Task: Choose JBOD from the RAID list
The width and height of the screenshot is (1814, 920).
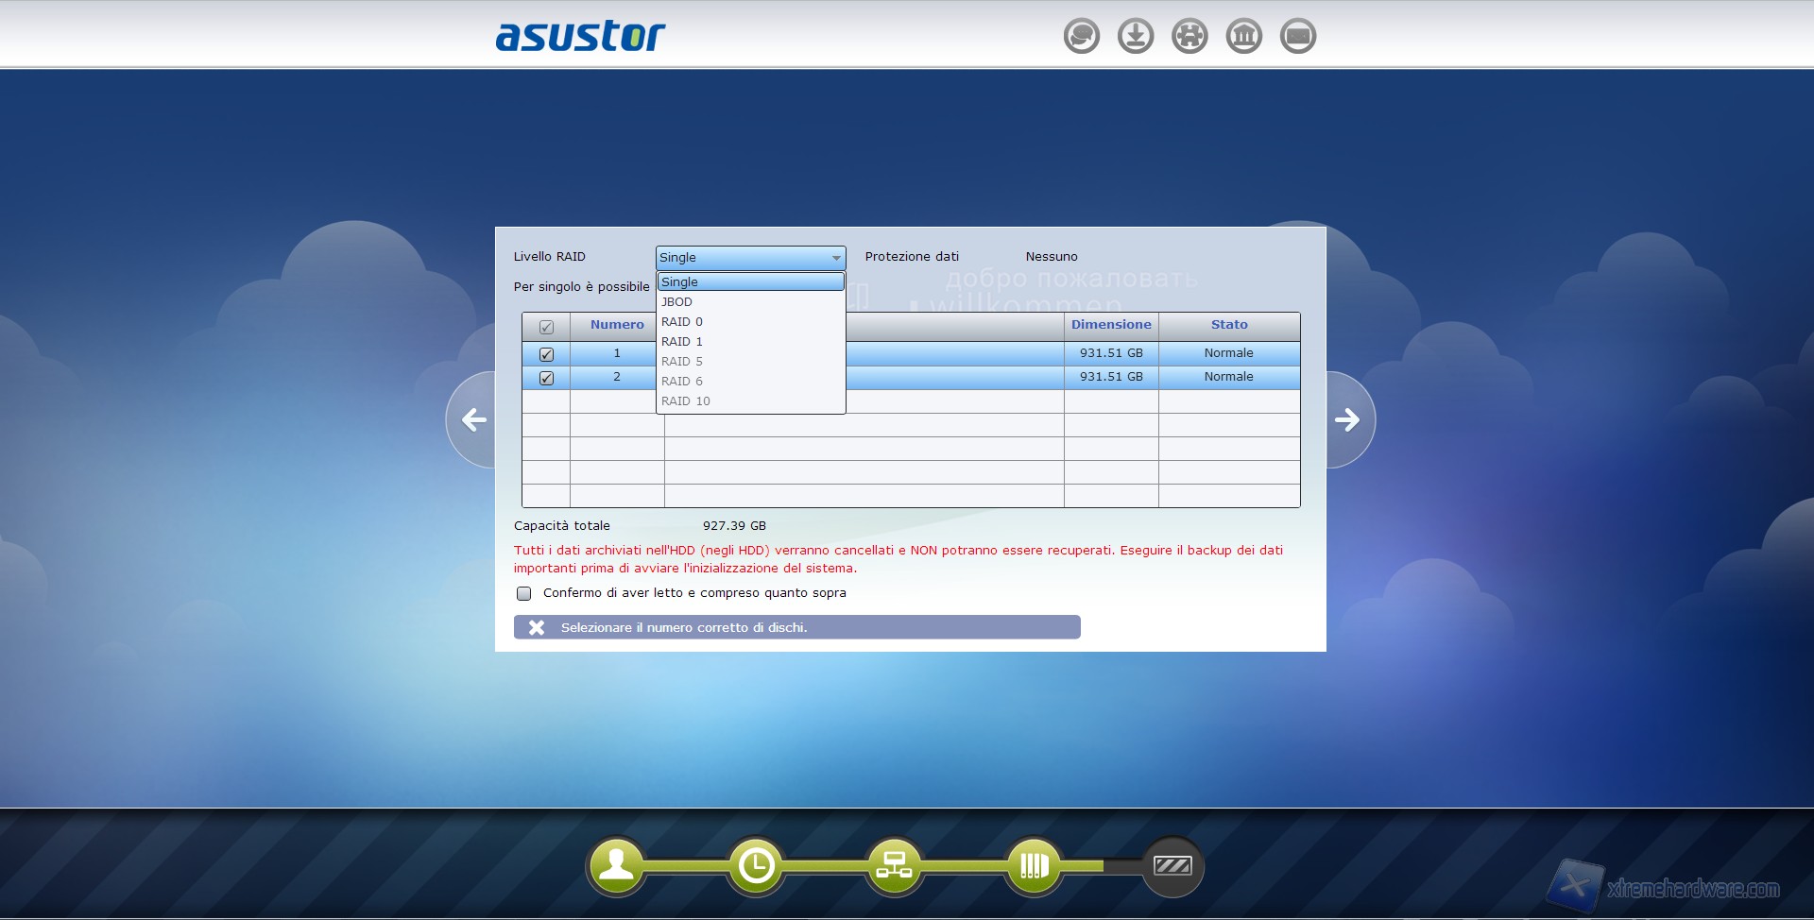Action: (x=676, y=302)
